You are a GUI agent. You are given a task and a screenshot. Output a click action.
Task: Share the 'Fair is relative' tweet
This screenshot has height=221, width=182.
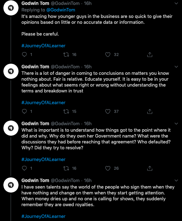pos(150,111)
